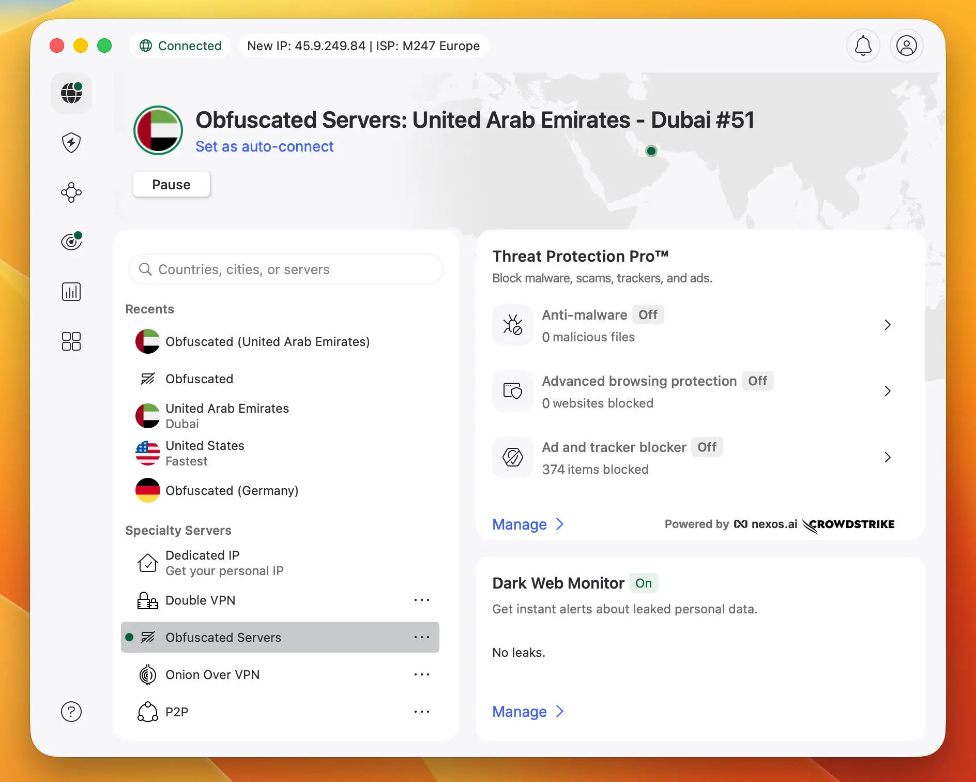Open the Double VPN options menu
This screenshot has width=976, height=782.
point(422,599)
